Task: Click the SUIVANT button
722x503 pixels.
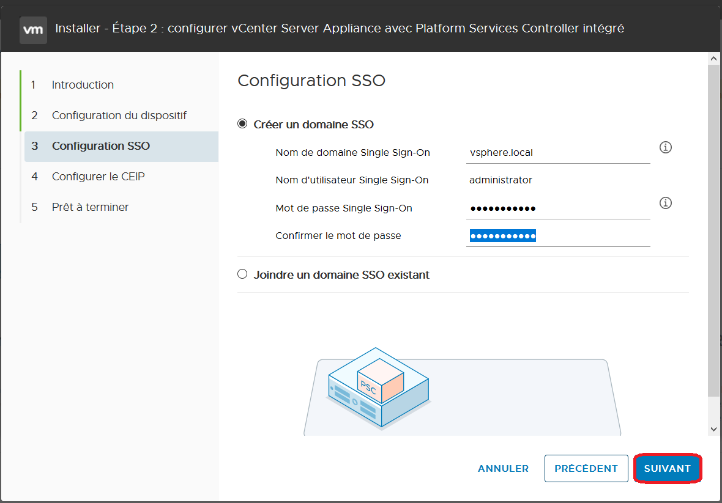Action: (667, 469)
